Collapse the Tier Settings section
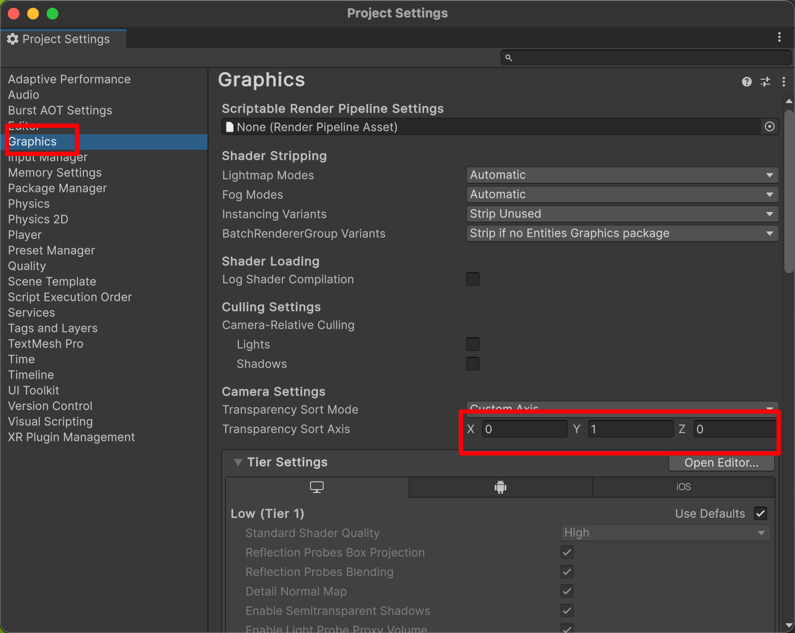795x633 pixels. (238, 462)
